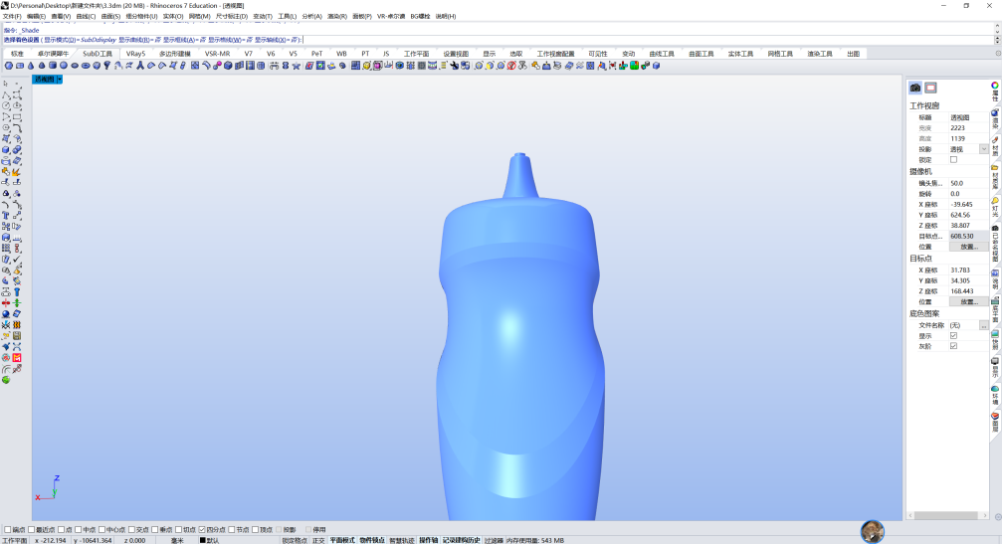Click the user avatar thumbnail at bottom right
Screen dimensions: 1002x544
[x=873, y=531]
